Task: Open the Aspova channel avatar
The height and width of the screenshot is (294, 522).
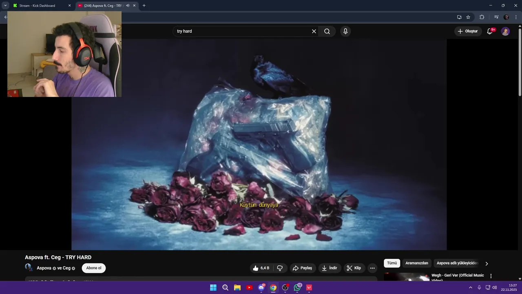Action: 29,268
